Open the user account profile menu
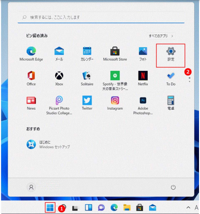The image size is (200, 214). pyautogui.click(x=31, y=187)
